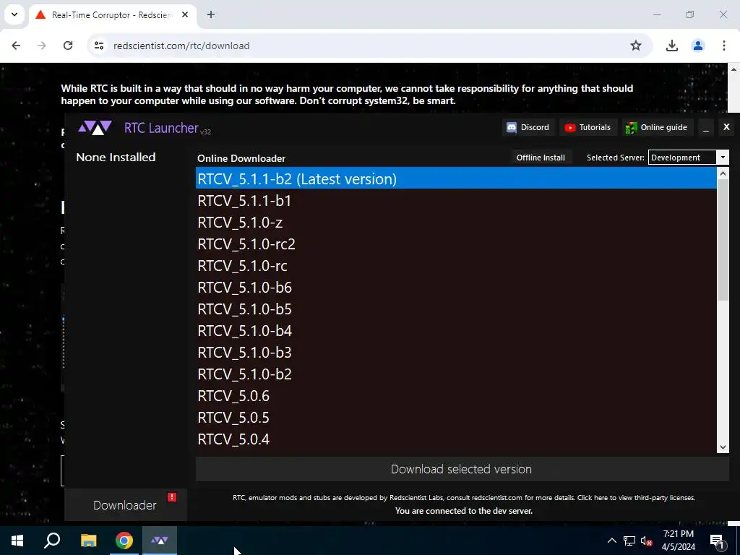740x555 pixels.
Task: Open the Downloader tab in sidebar
Action: point(126,505)
